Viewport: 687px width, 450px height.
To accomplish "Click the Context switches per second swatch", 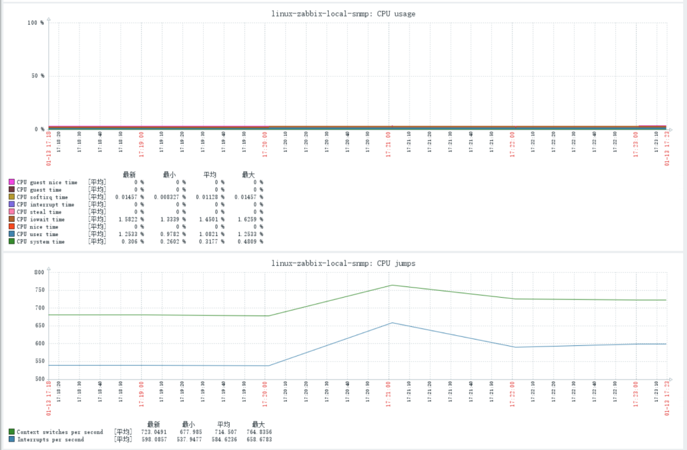I will coord(11,432).
